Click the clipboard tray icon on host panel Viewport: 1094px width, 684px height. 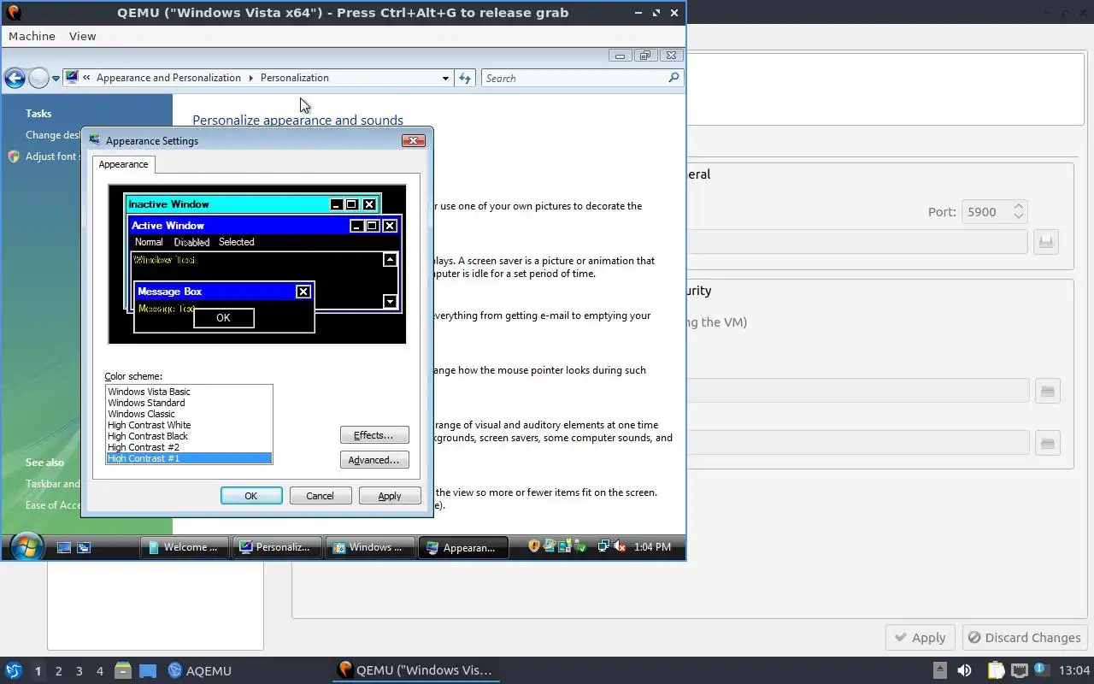(x=997, y=670)
